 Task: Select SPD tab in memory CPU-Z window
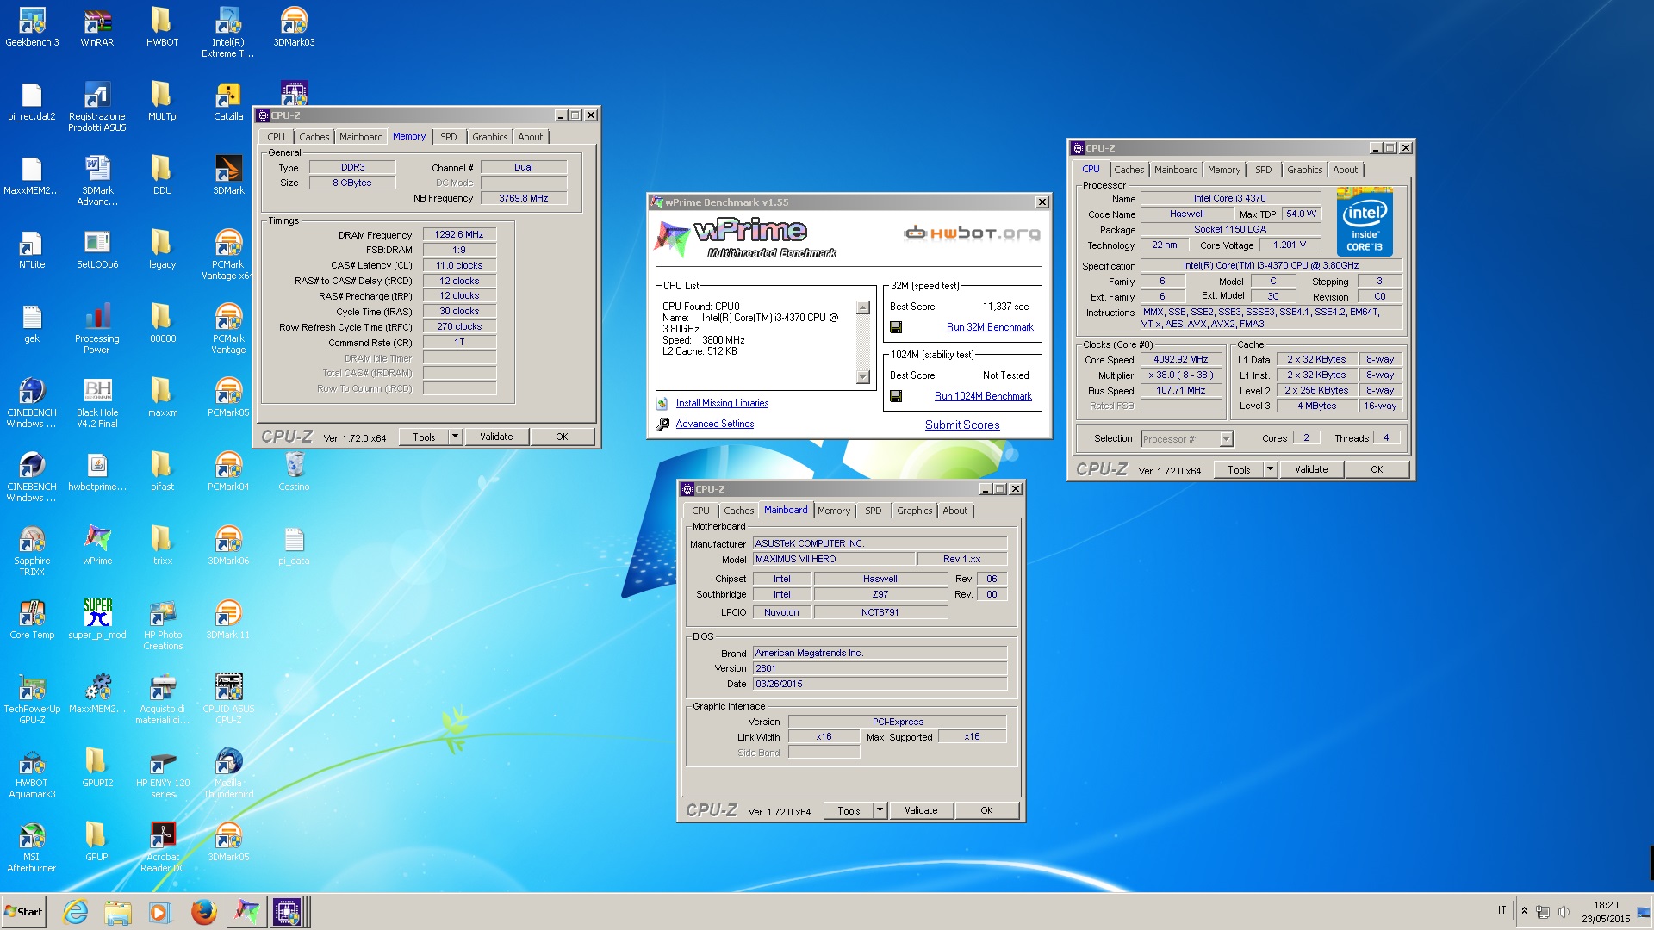tap(449, 137)
